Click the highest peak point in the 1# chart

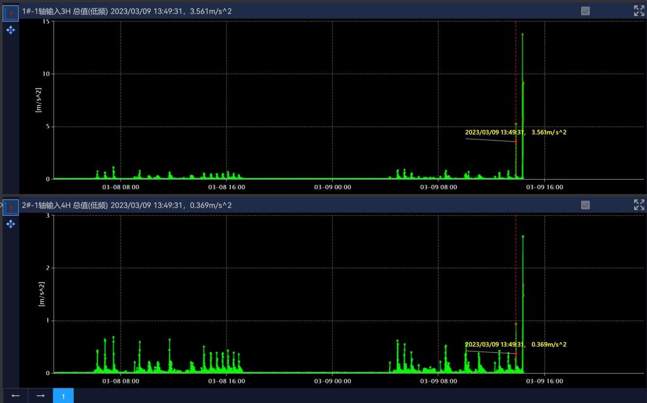tap(522, 34)
